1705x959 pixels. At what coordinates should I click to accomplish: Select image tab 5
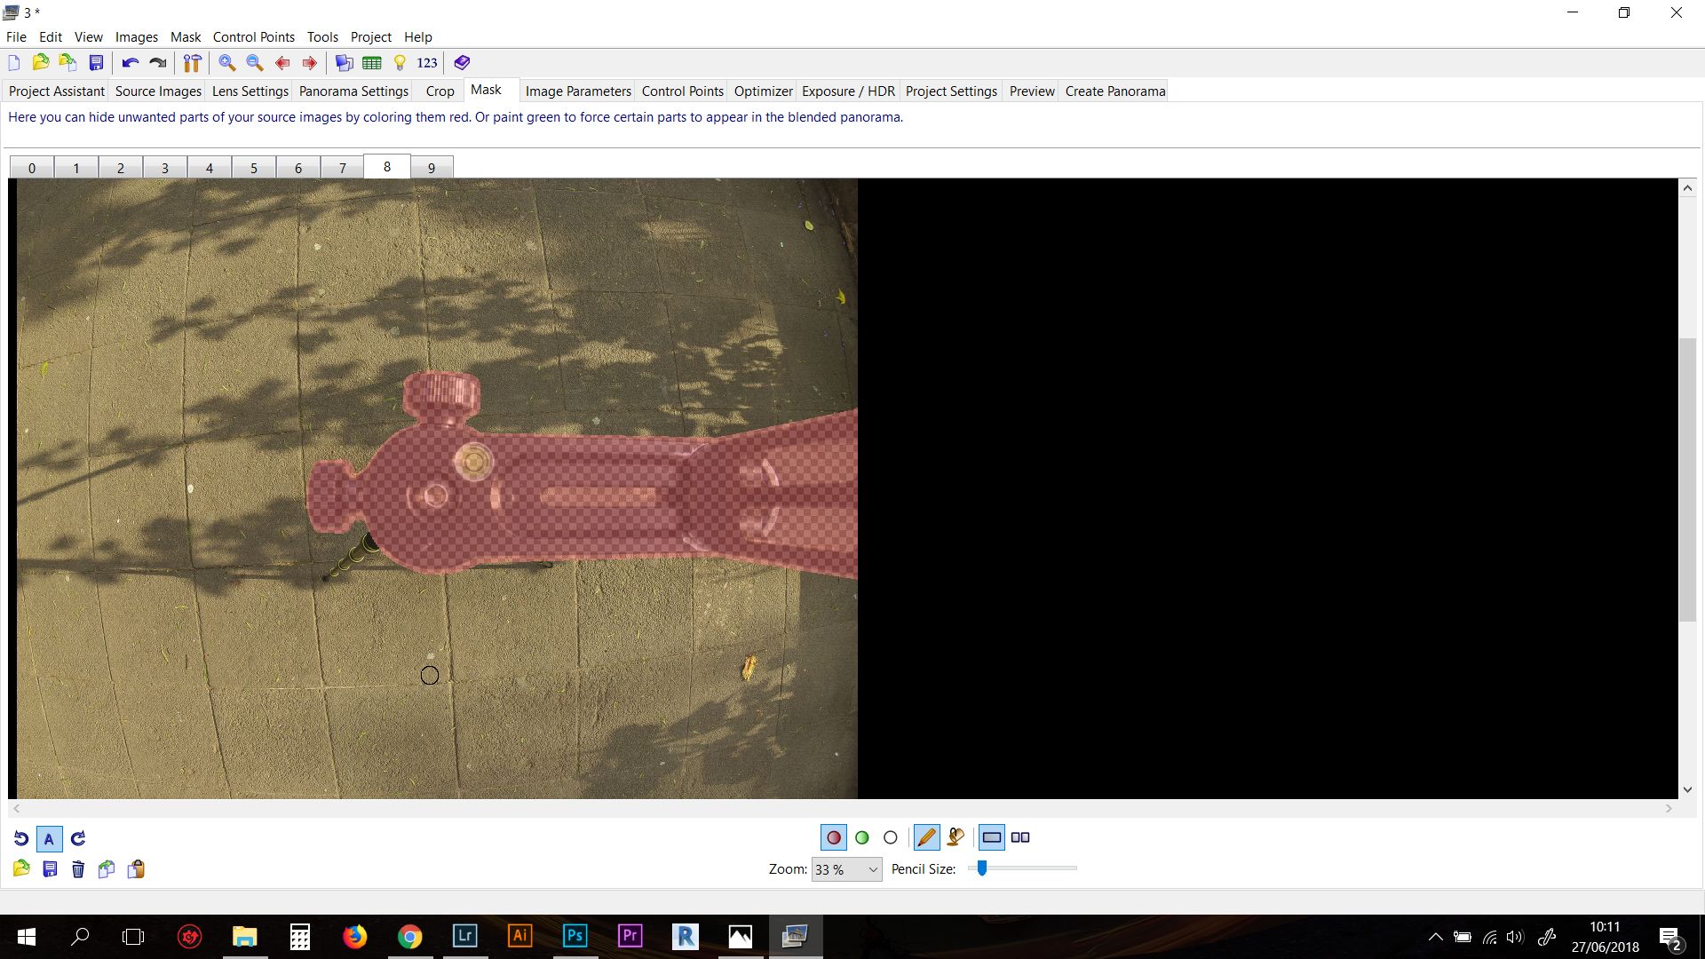pyautogui.click(x=254, y=167)
